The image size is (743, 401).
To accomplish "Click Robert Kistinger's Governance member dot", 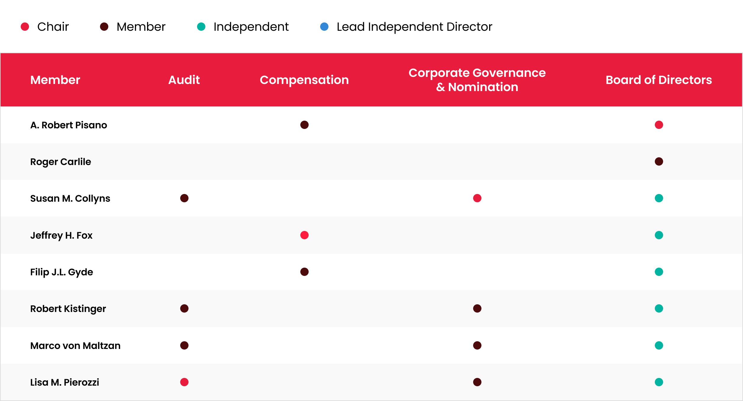I will click(x=477, y=308).
